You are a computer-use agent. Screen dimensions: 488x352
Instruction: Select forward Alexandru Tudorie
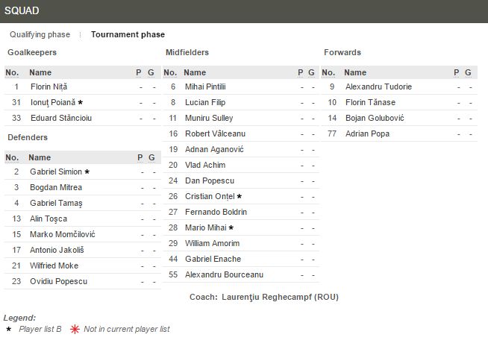(x=378, y=87)
